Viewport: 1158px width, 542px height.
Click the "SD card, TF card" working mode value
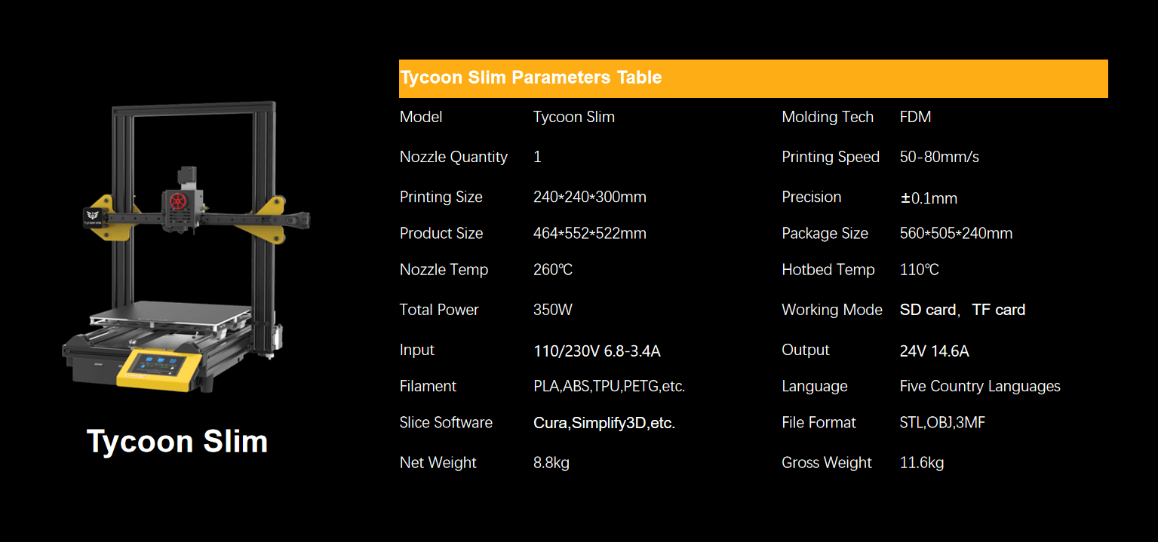(962, 310)
